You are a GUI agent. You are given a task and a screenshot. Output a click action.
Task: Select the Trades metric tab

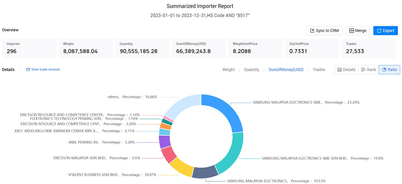click(x=319, y=70)
